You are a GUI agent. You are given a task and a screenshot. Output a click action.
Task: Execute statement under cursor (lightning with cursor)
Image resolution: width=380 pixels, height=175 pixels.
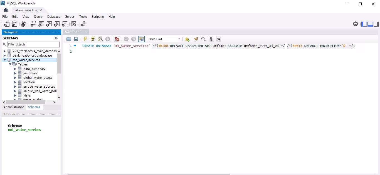point(93,39)
